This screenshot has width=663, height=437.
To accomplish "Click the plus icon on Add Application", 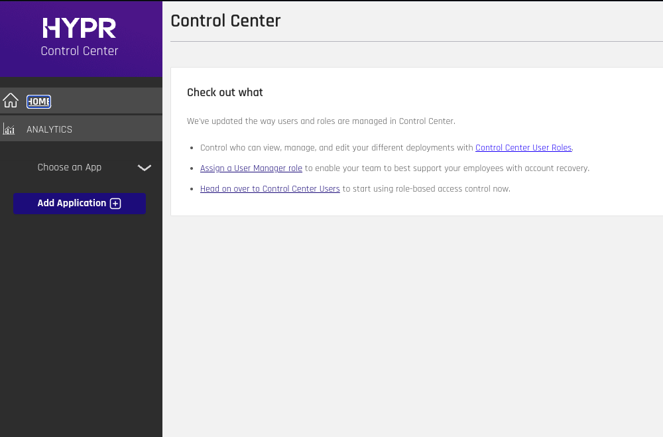I will tap(115, 204).
